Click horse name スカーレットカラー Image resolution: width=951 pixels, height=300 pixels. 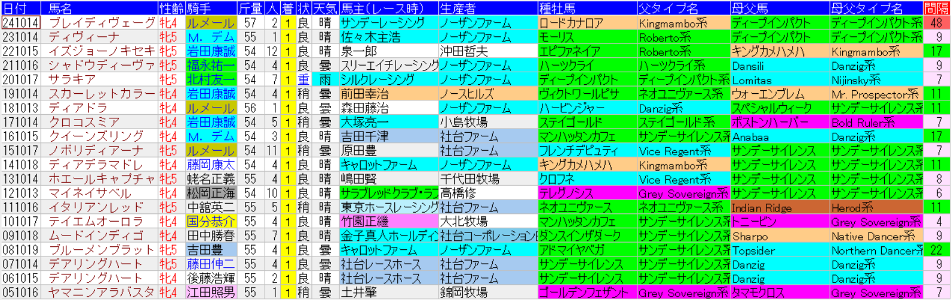[99, 94]
